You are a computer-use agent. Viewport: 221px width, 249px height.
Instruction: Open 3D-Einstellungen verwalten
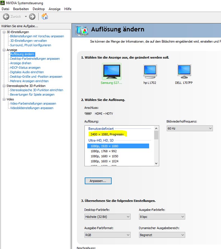pyautogui.click(x=29, y=41)
